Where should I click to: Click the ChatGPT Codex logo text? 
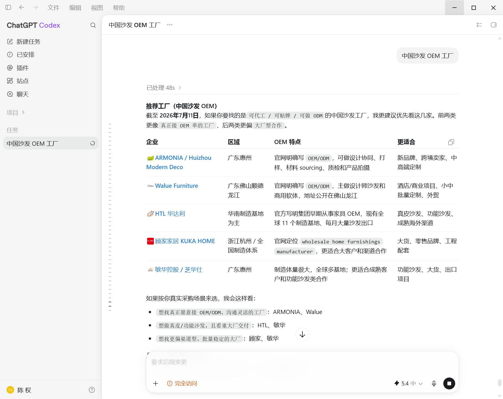coord(33,25)
